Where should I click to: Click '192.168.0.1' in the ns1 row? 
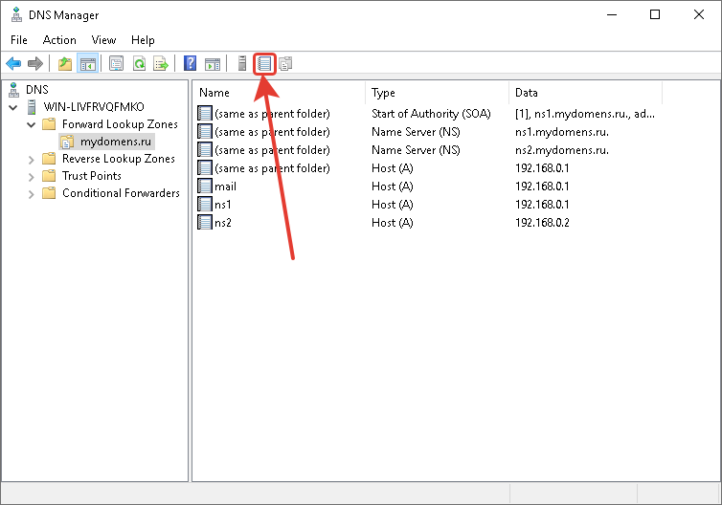pos(542,205)
